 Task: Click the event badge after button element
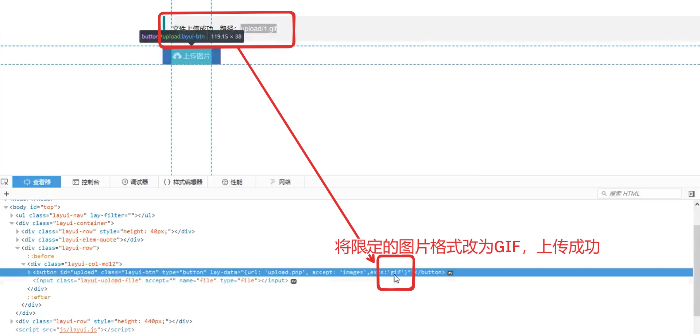(x=450, y=273)
